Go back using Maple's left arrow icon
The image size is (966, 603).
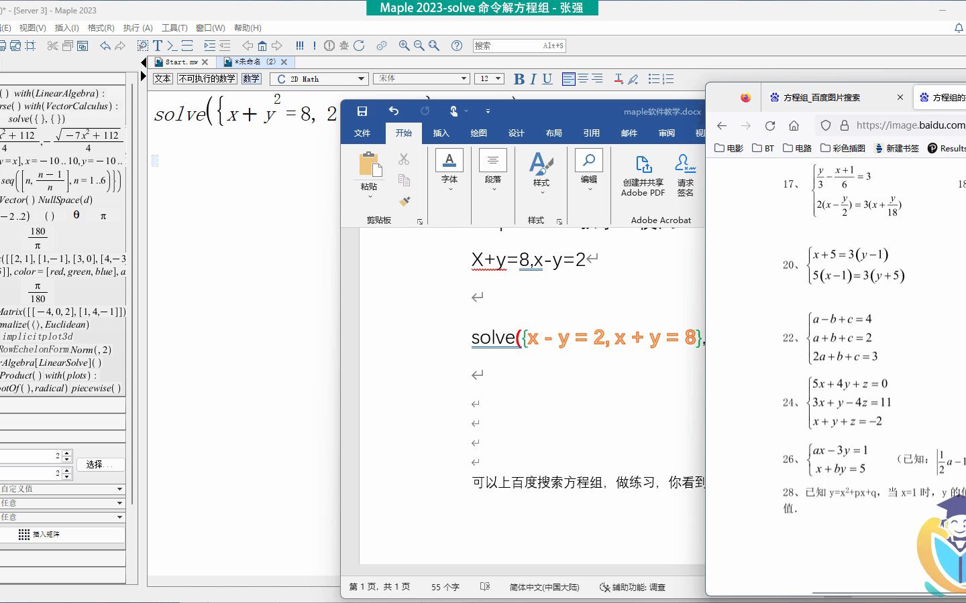(248, 46)
